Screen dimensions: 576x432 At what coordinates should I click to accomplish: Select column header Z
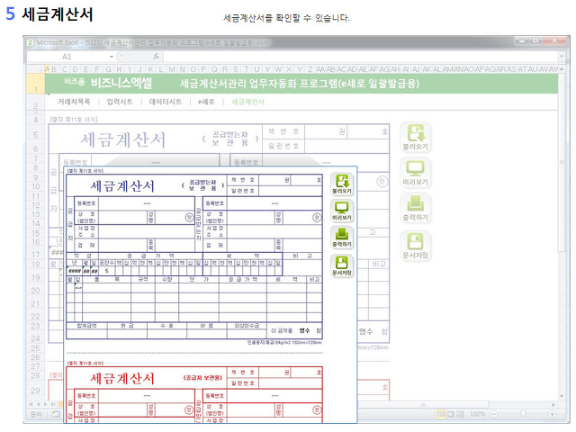(310, 69)
